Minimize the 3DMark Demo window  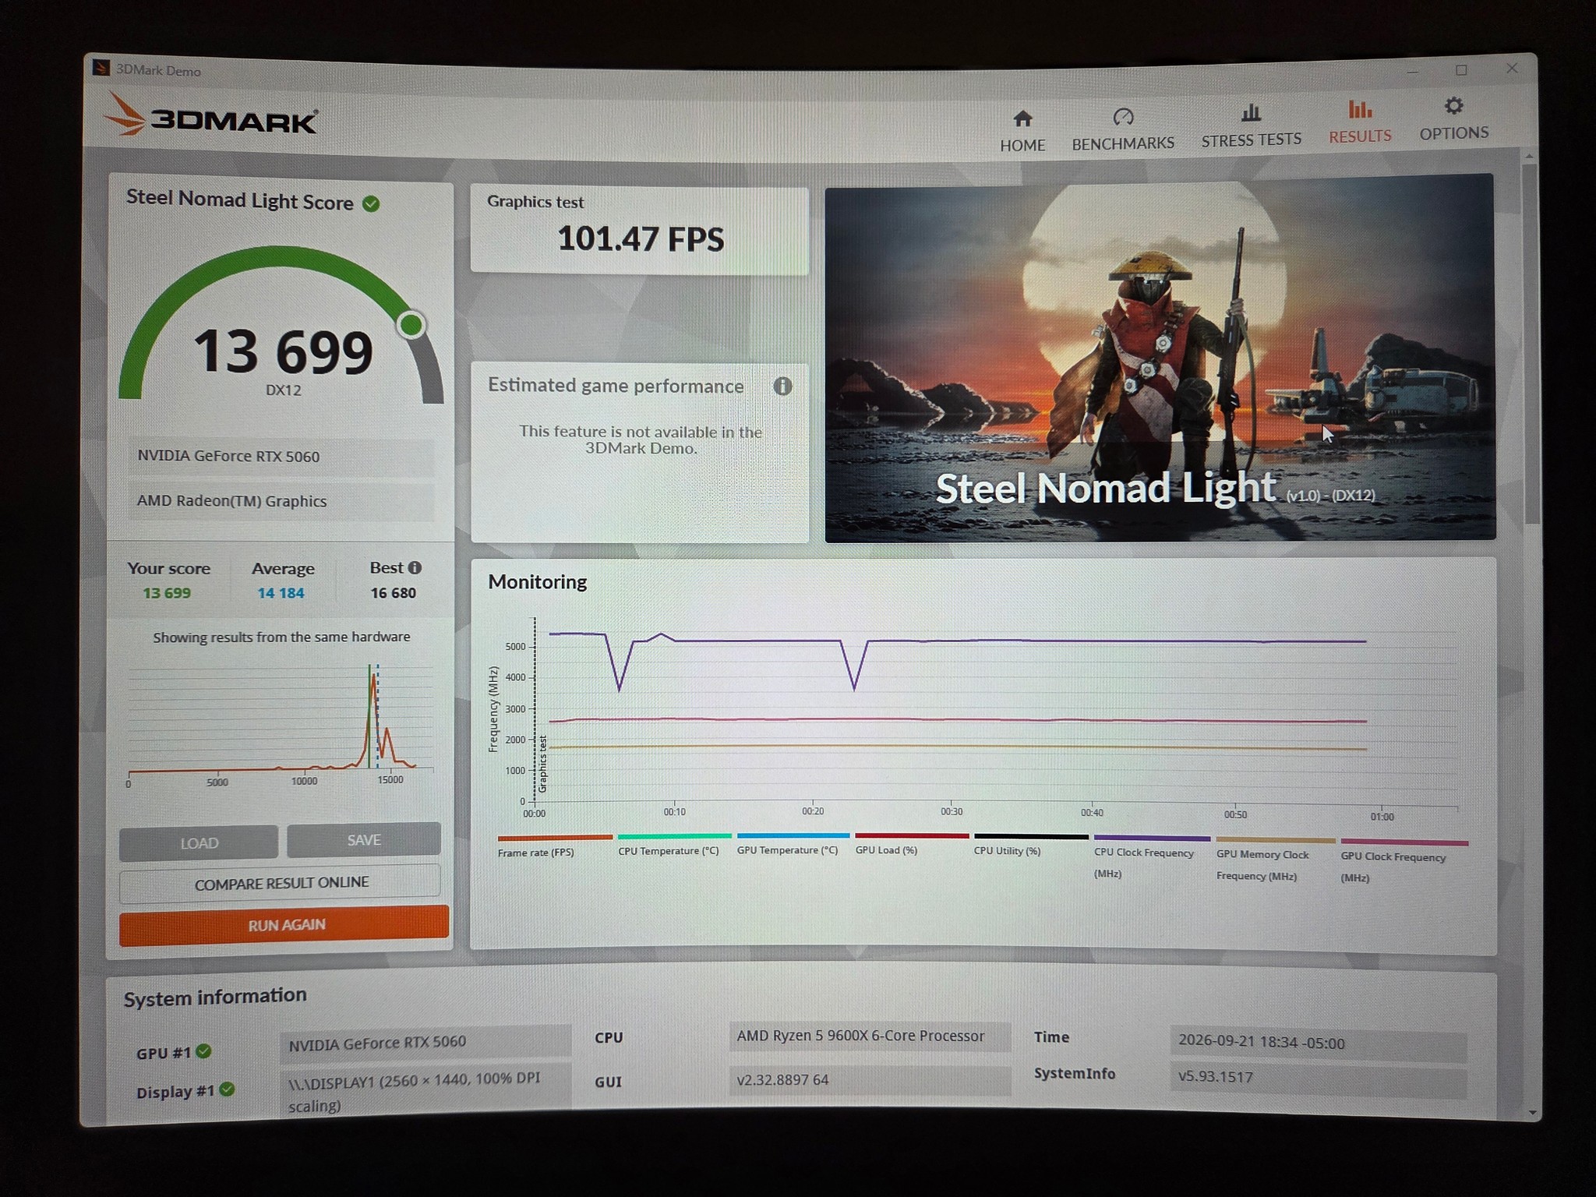pos(1413,71)
